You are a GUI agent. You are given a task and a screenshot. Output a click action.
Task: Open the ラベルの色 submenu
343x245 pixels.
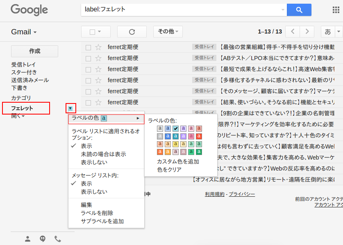coord(106,119)
